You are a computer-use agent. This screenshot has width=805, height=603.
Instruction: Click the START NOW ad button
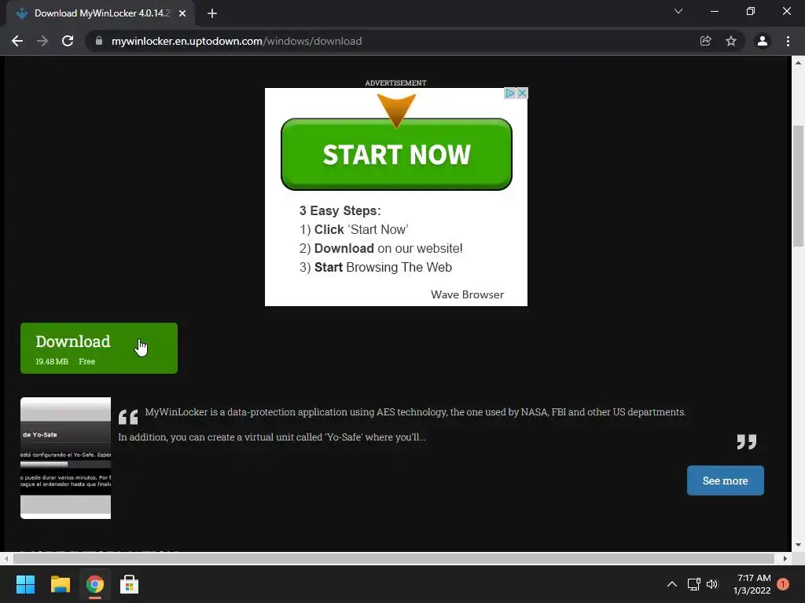(x=396, y=155)
